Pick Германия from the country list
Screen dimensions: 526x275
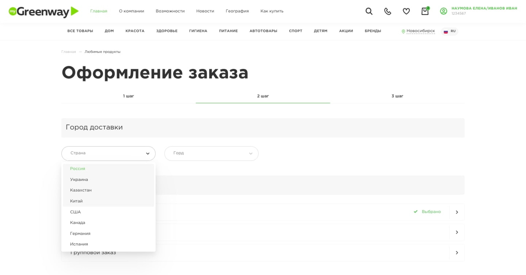tap(80, 233)
